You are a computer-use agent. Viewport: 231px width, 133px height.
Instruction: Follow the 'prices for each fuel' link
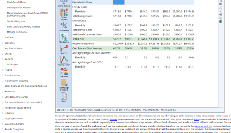point(203,126)
